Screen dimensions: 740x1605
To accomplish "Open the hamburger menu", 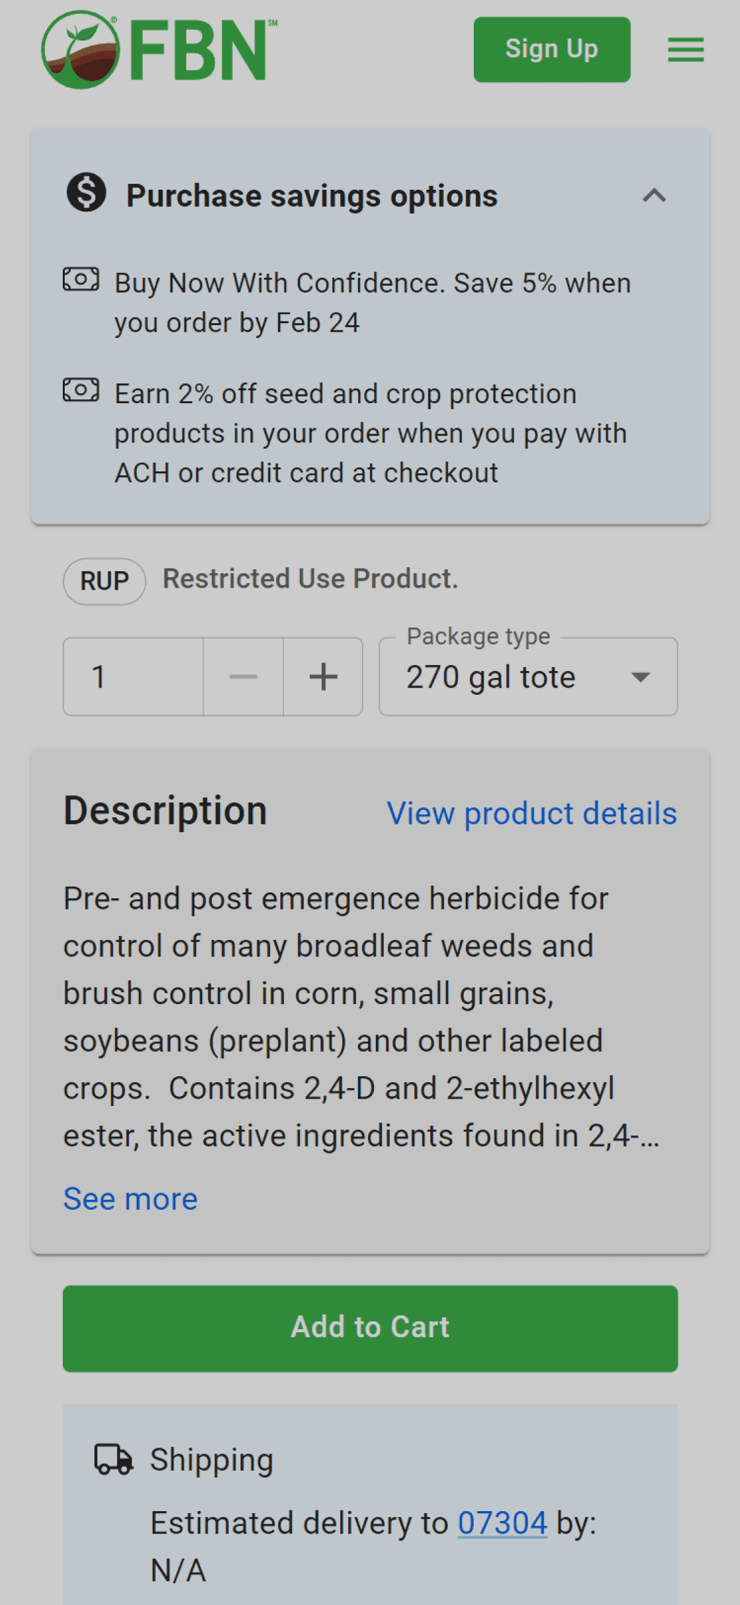I will 685,50.
